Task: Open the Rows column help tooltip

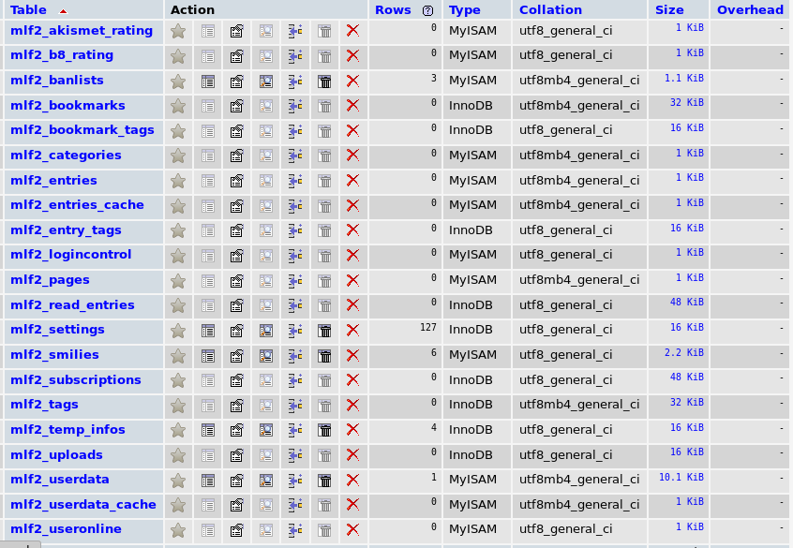Action: [428, 10]
